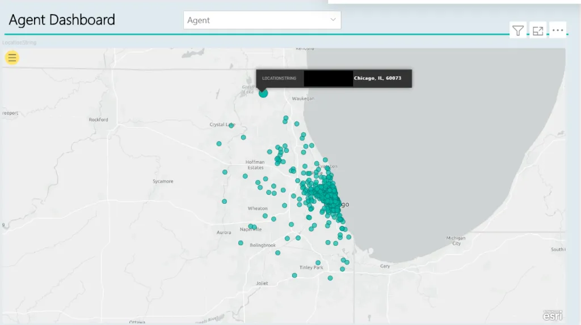Screen dimensions: 581x325
Task: Click the highlighted map point near Waukegan
Action: click(263, 93)
